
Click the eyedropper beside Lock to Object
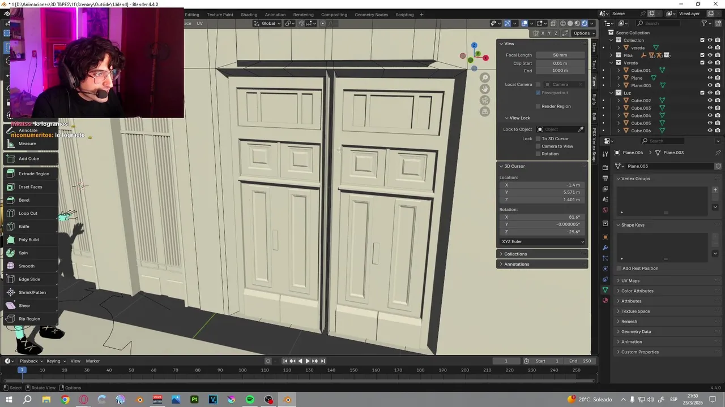581,129
